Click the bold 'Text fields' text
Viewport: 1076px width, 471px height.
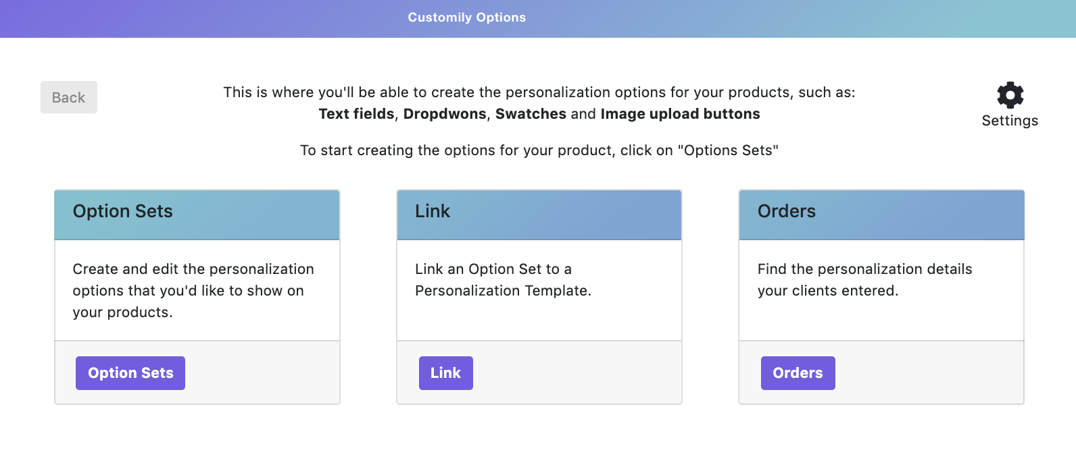(356, 114)
